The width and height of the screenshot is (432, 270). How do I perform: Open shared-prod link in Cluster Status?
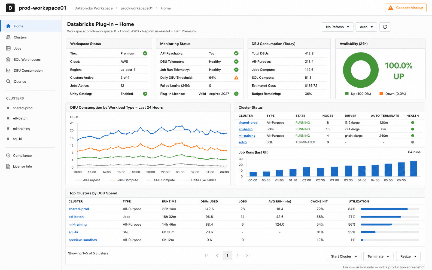pos(248,123)
